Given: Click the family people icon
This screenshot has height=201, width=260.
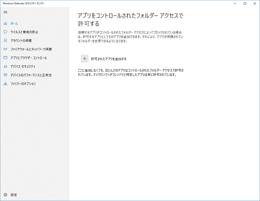Looking at the screenshot, I should coord(5,84).
